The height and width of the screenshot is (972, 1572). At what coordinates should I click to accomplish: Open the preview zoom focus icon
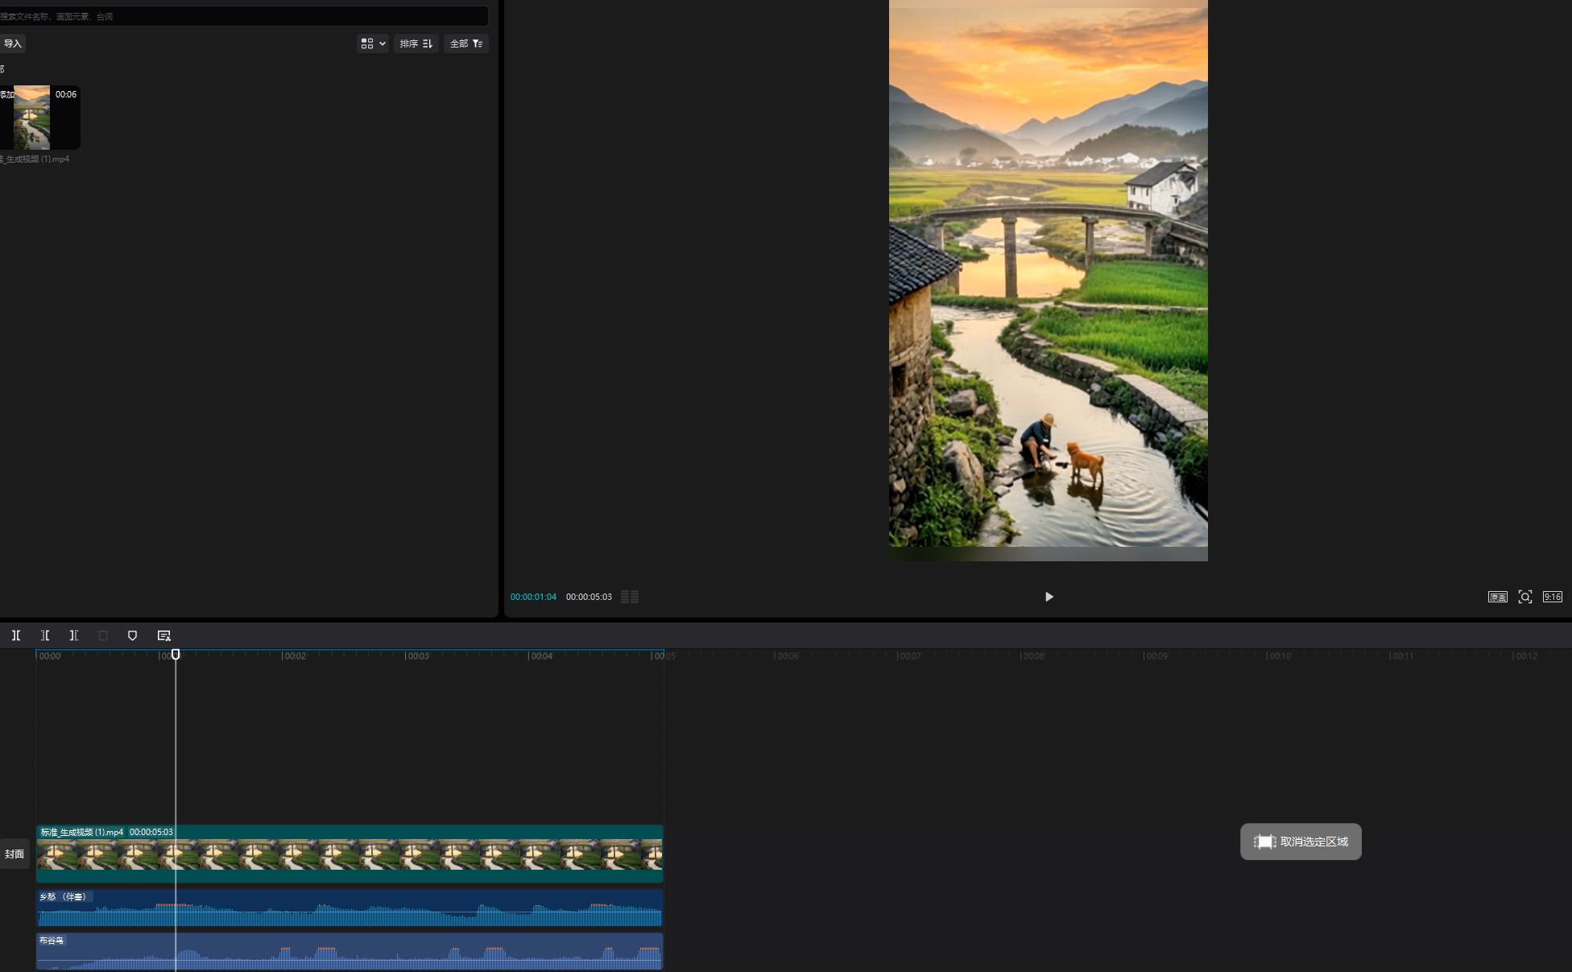(1524, 597)
